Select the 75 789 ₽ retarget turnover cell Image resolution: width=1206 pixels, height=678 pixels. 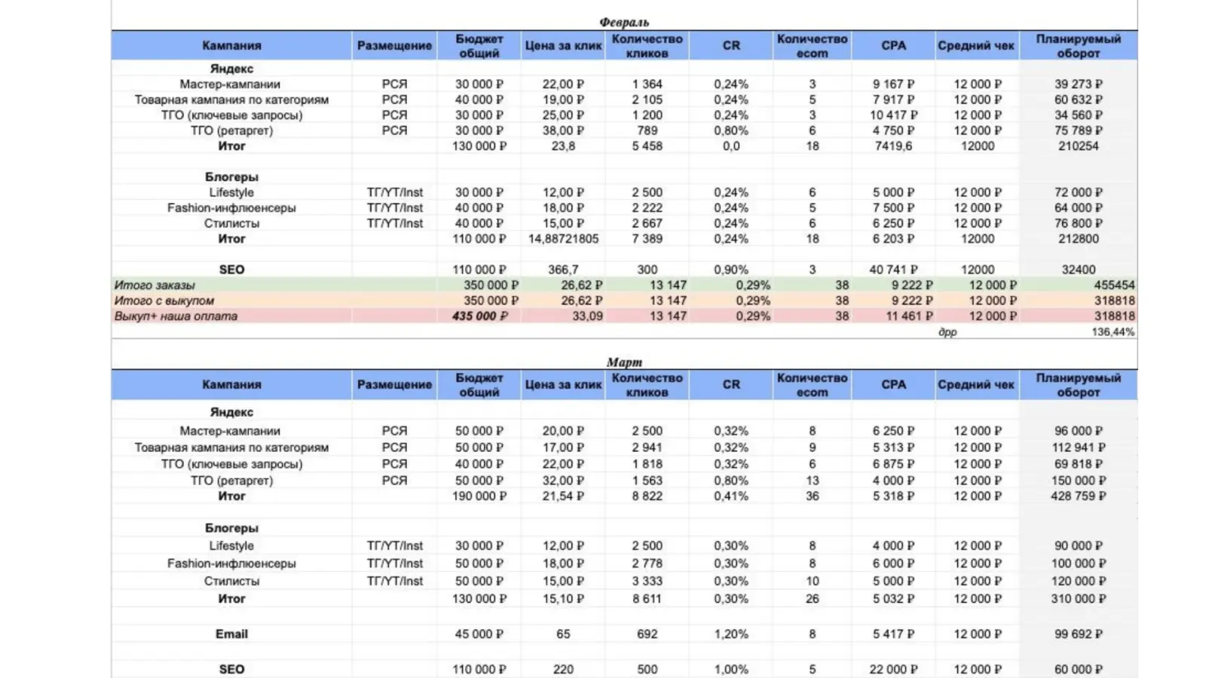pyautogui.click(x=1079, y=130)
